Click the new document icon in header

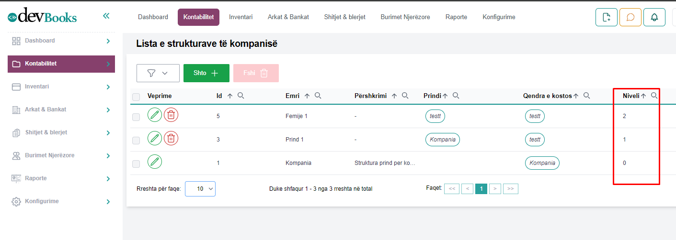(606, 17)
